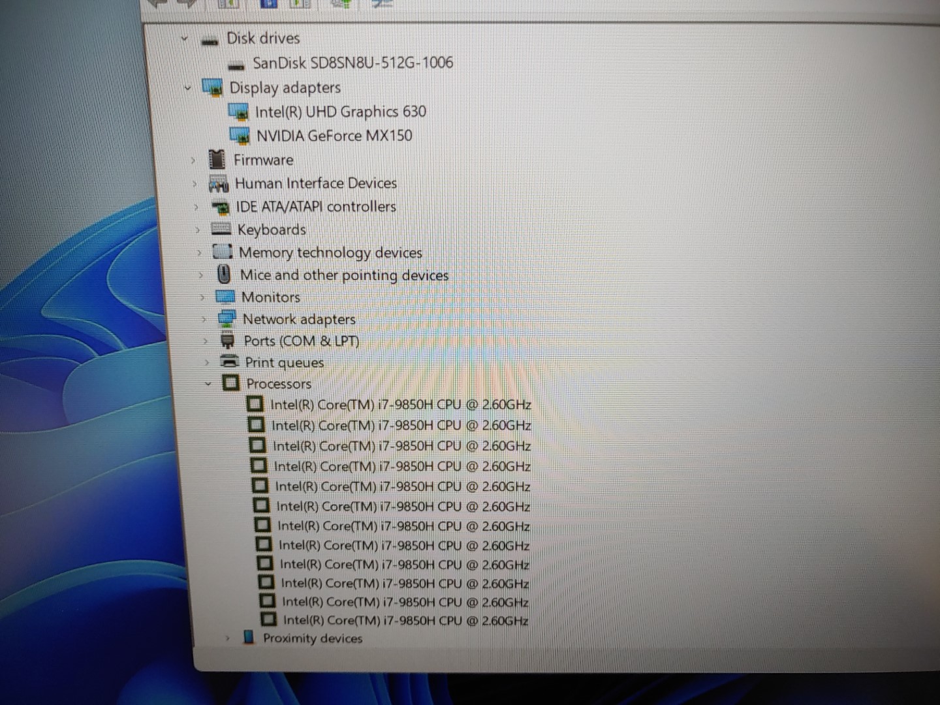Select the Monitors label
The image size is (940, 705).
(x=271, y=297)
